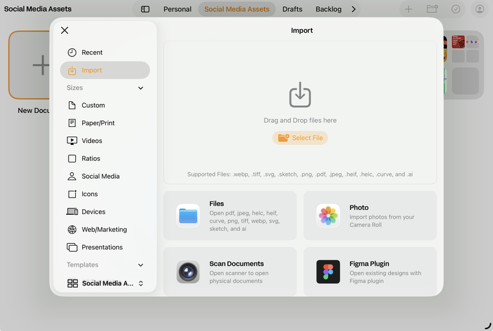
Task: Collapse the Templates section chevron
Action: (141, 265)
